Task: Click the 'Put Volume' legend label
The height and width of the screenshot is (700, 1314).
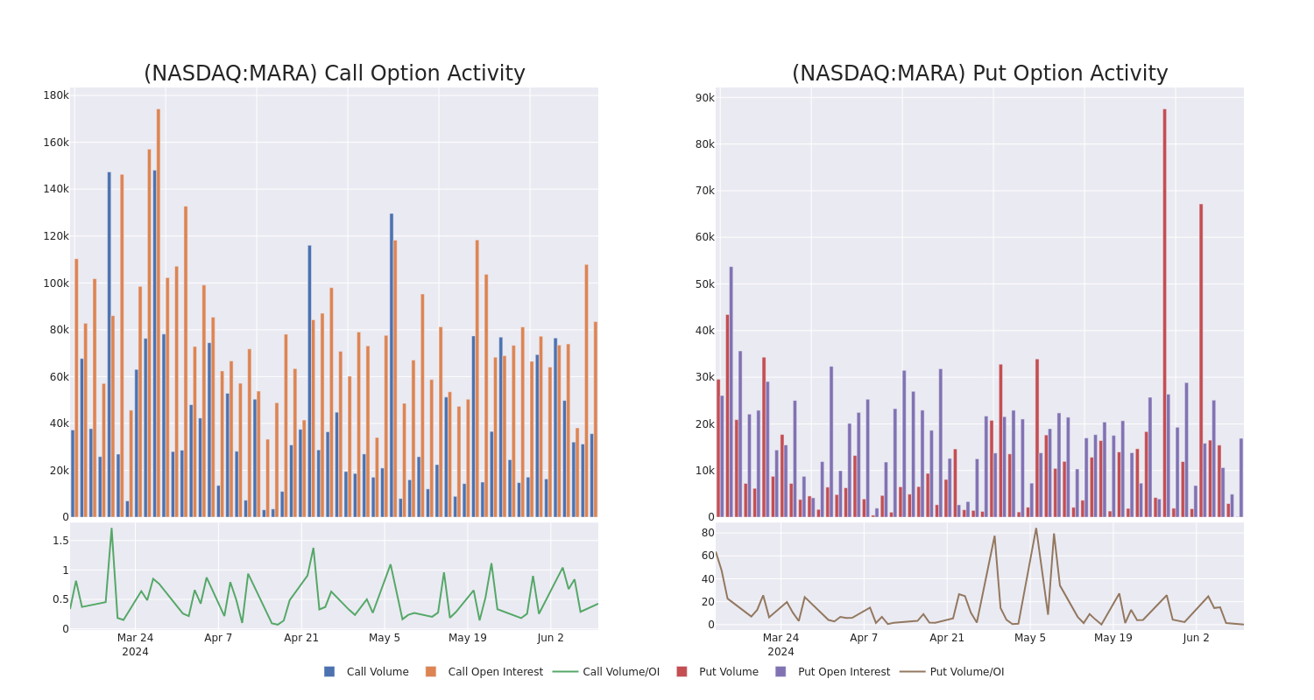Action: coord(729,672)
